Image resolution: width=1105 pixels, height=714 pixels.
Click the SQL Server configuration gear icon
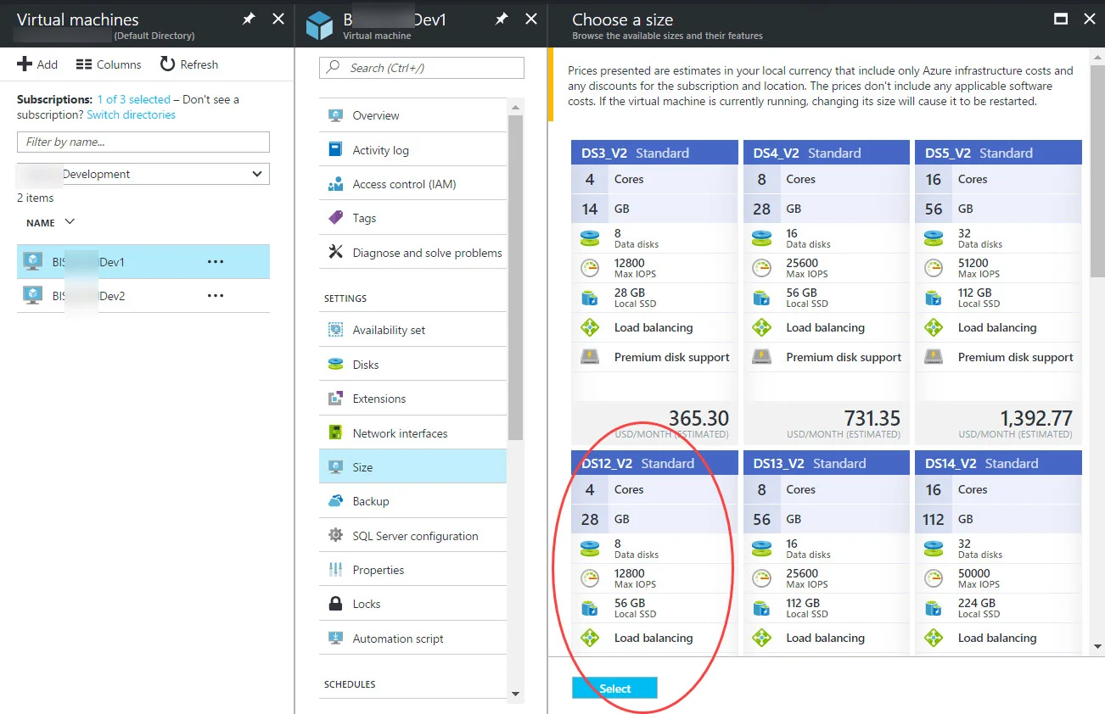[336, 536]
